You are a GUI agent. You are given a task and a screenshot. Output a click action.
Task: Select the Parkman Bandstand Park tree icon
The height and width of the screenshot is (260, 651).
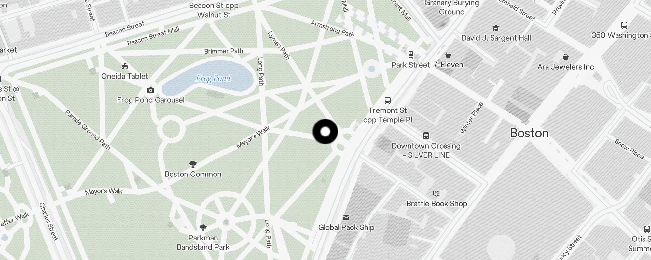pos(203,227)
